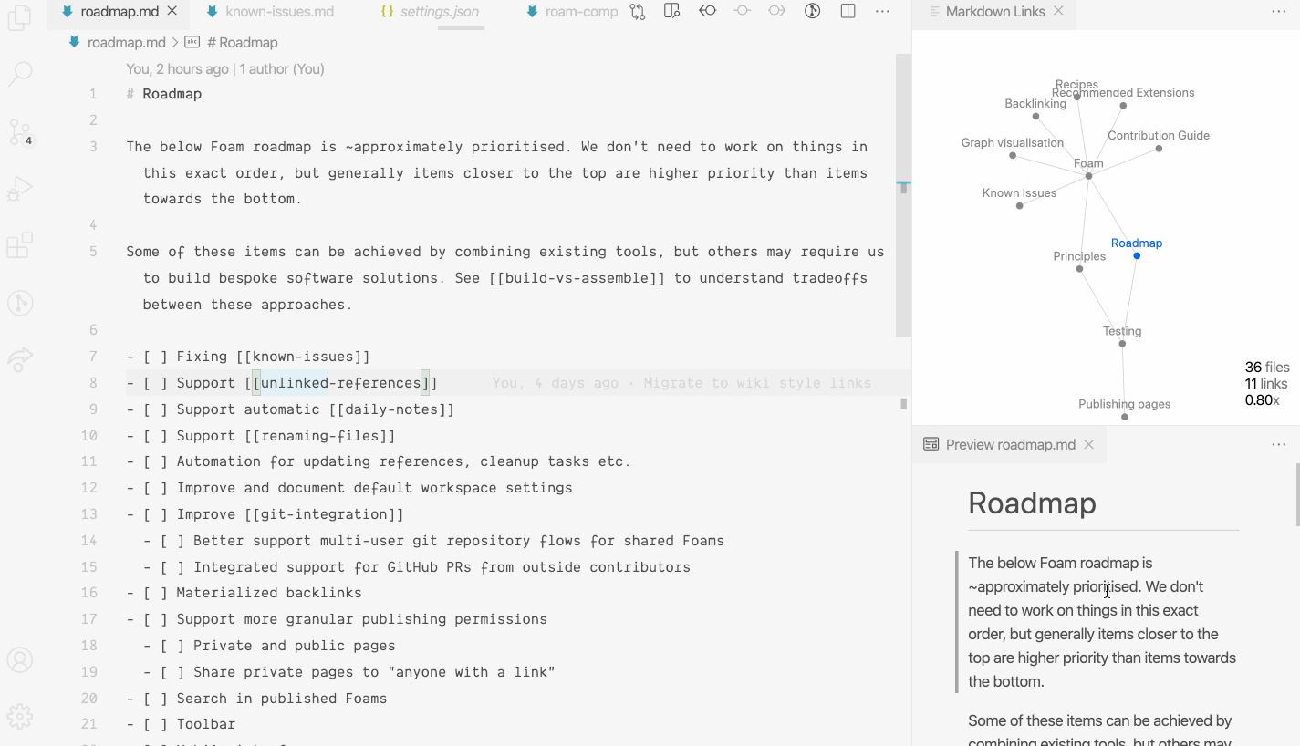Open changes with previous revision icon
1300x746 pixels.
coord(707,12)
